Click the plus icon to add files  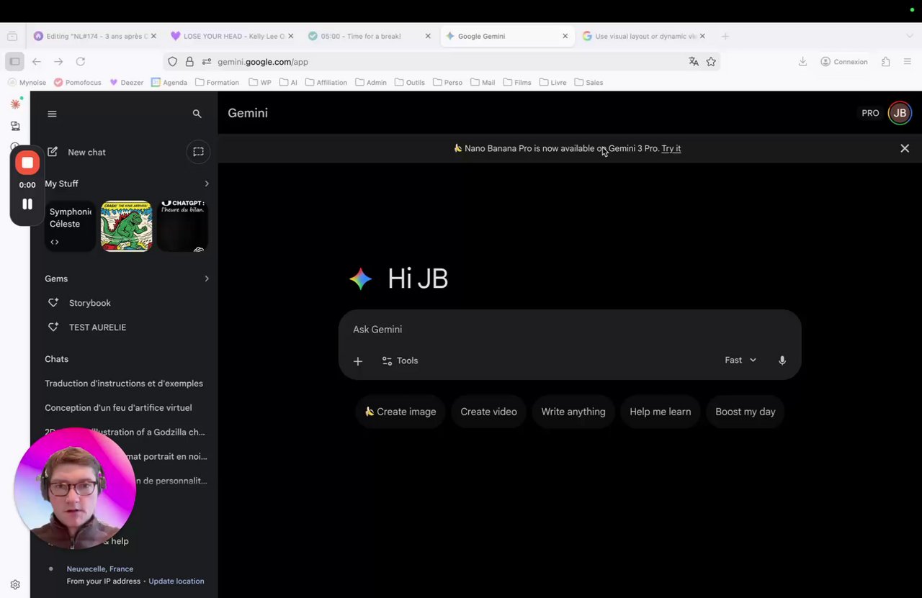point(358,361)
